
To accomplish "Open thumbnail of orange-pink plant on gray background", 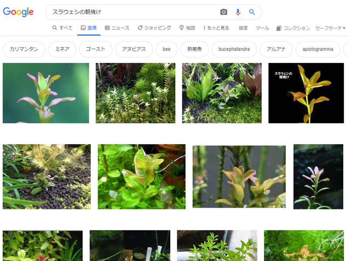I will (239, 177).
